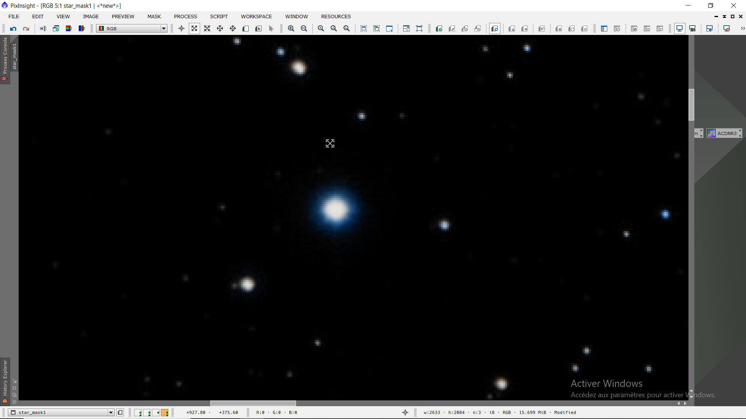Toggle the monitor screen transfer function icon
This screenshot has width=746, height=419.
click(x=680, y=28)
